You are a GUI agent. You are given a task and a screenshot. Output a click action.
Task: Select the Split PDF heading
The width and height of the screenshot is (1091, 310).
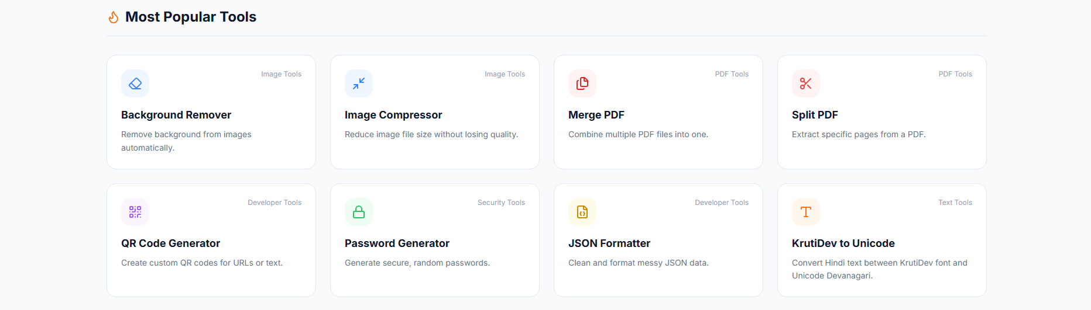(x=815, y=115)
